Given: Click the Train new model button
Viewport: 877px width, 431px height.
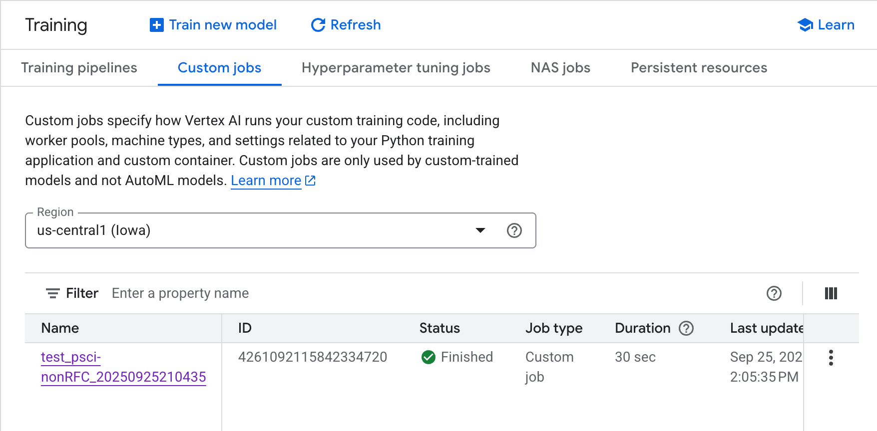Looking at the screenshot, I should (222, 25).
